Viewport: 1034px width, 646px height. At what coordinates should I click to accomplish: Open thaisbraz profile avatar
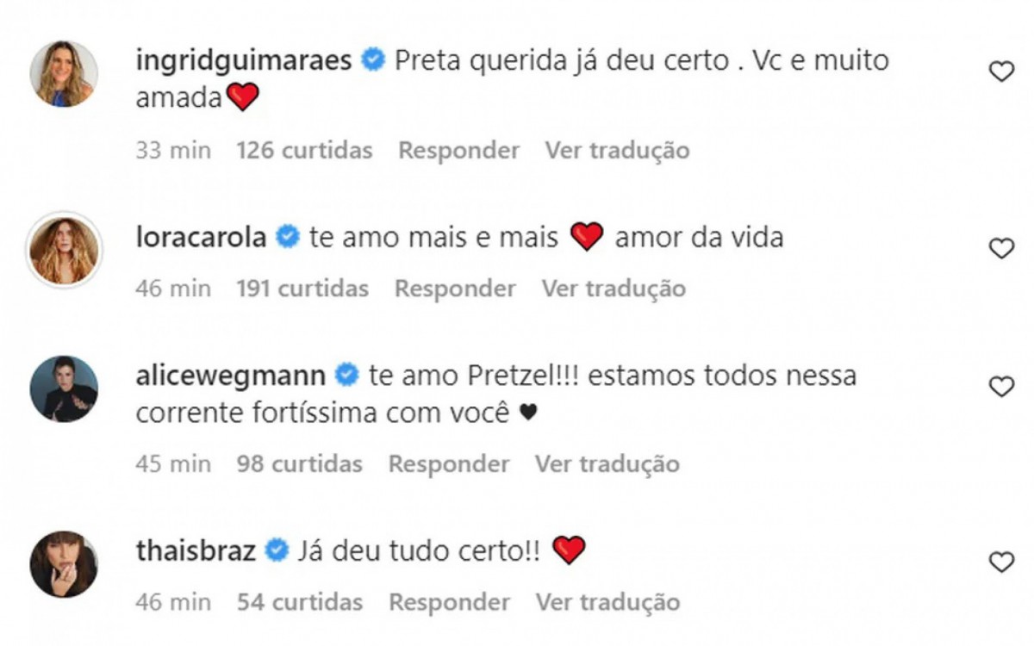coord(64,563)
